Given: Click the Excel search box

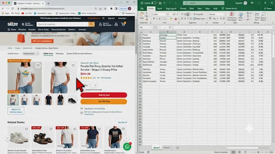Looking at the screenshot, I should (x=203, y=3).
